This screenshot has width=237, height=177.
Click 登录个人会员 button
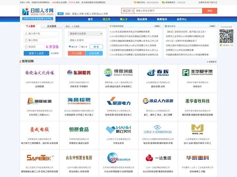36,53
